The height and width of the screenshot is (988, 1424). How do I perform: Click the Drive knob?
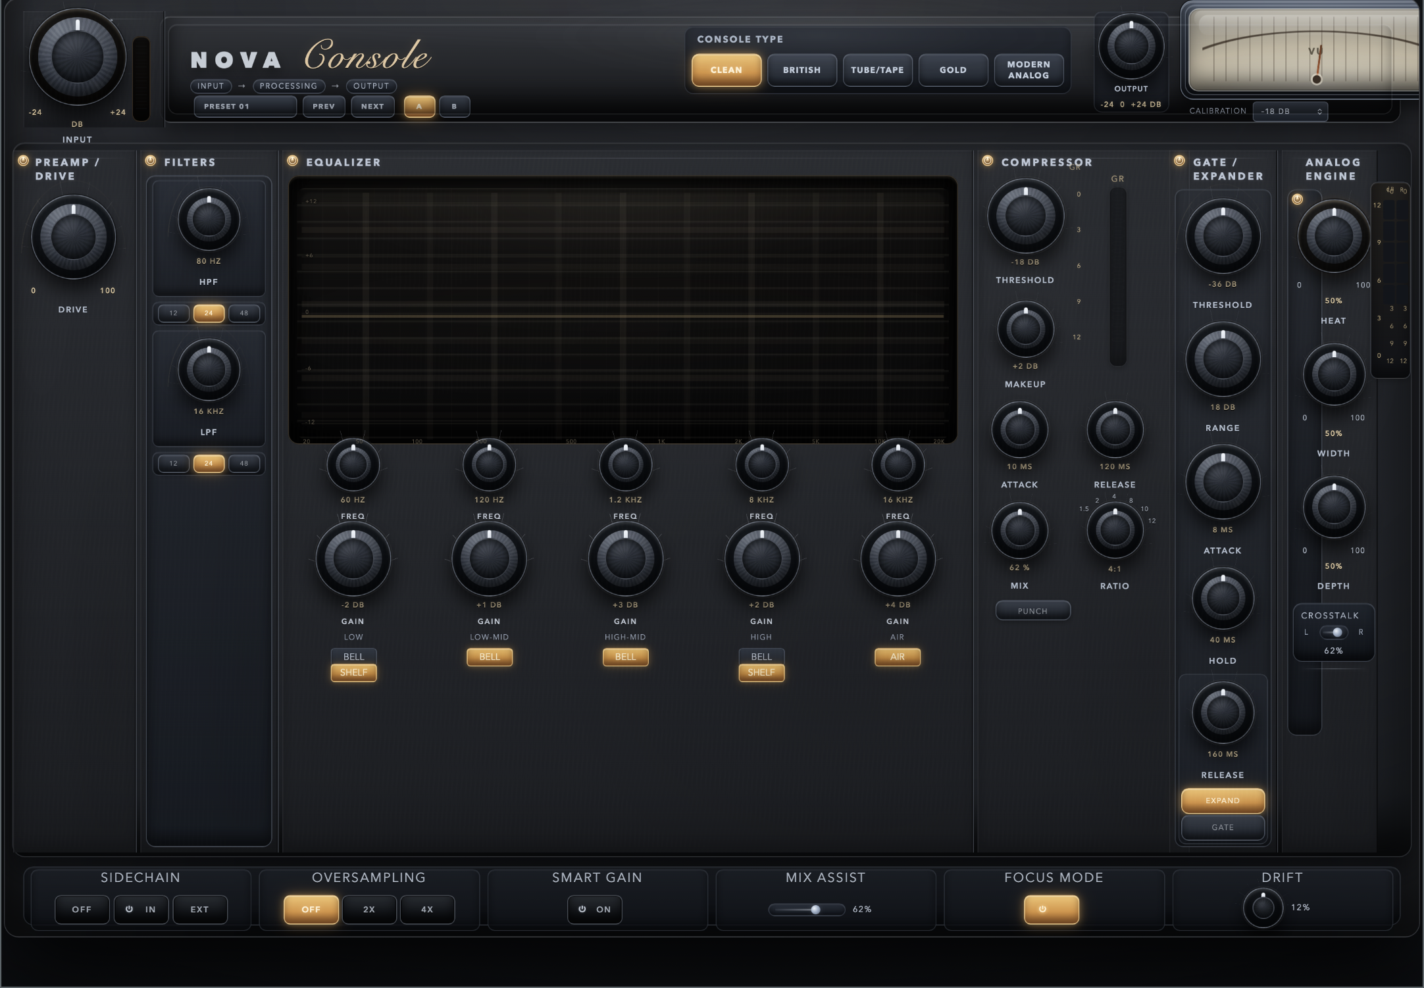73,237
